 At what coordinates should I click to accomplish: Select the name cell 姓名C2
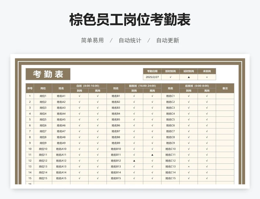pyautogui.click(x=170, y=102)
